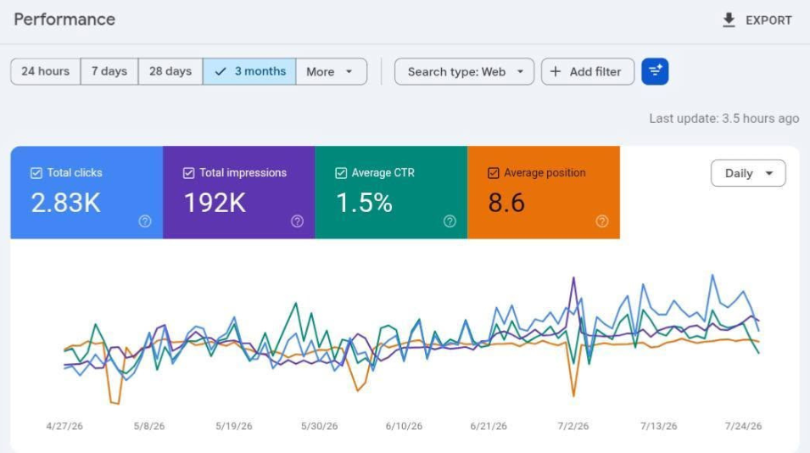This screenshot has width=810, height=453.
Task: Uncheck the Total clicks checkbox
Action: coord(36,173)
